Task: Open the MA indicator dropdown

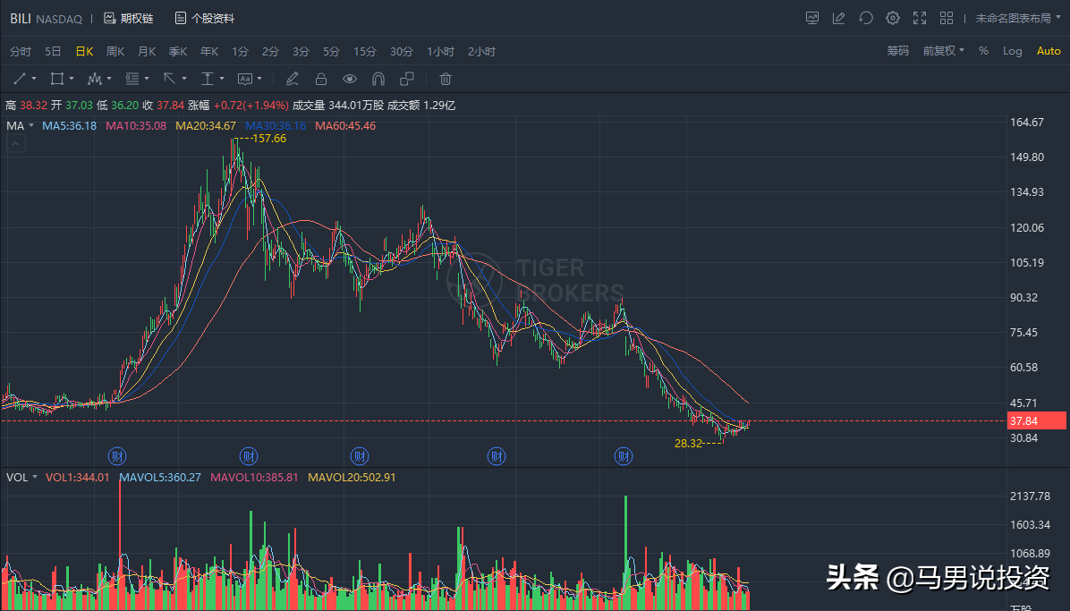Action: [20, 125]
